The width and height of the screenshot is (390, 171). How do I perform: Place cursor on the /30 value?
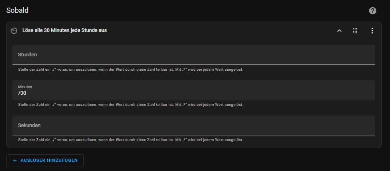point(22,93)
